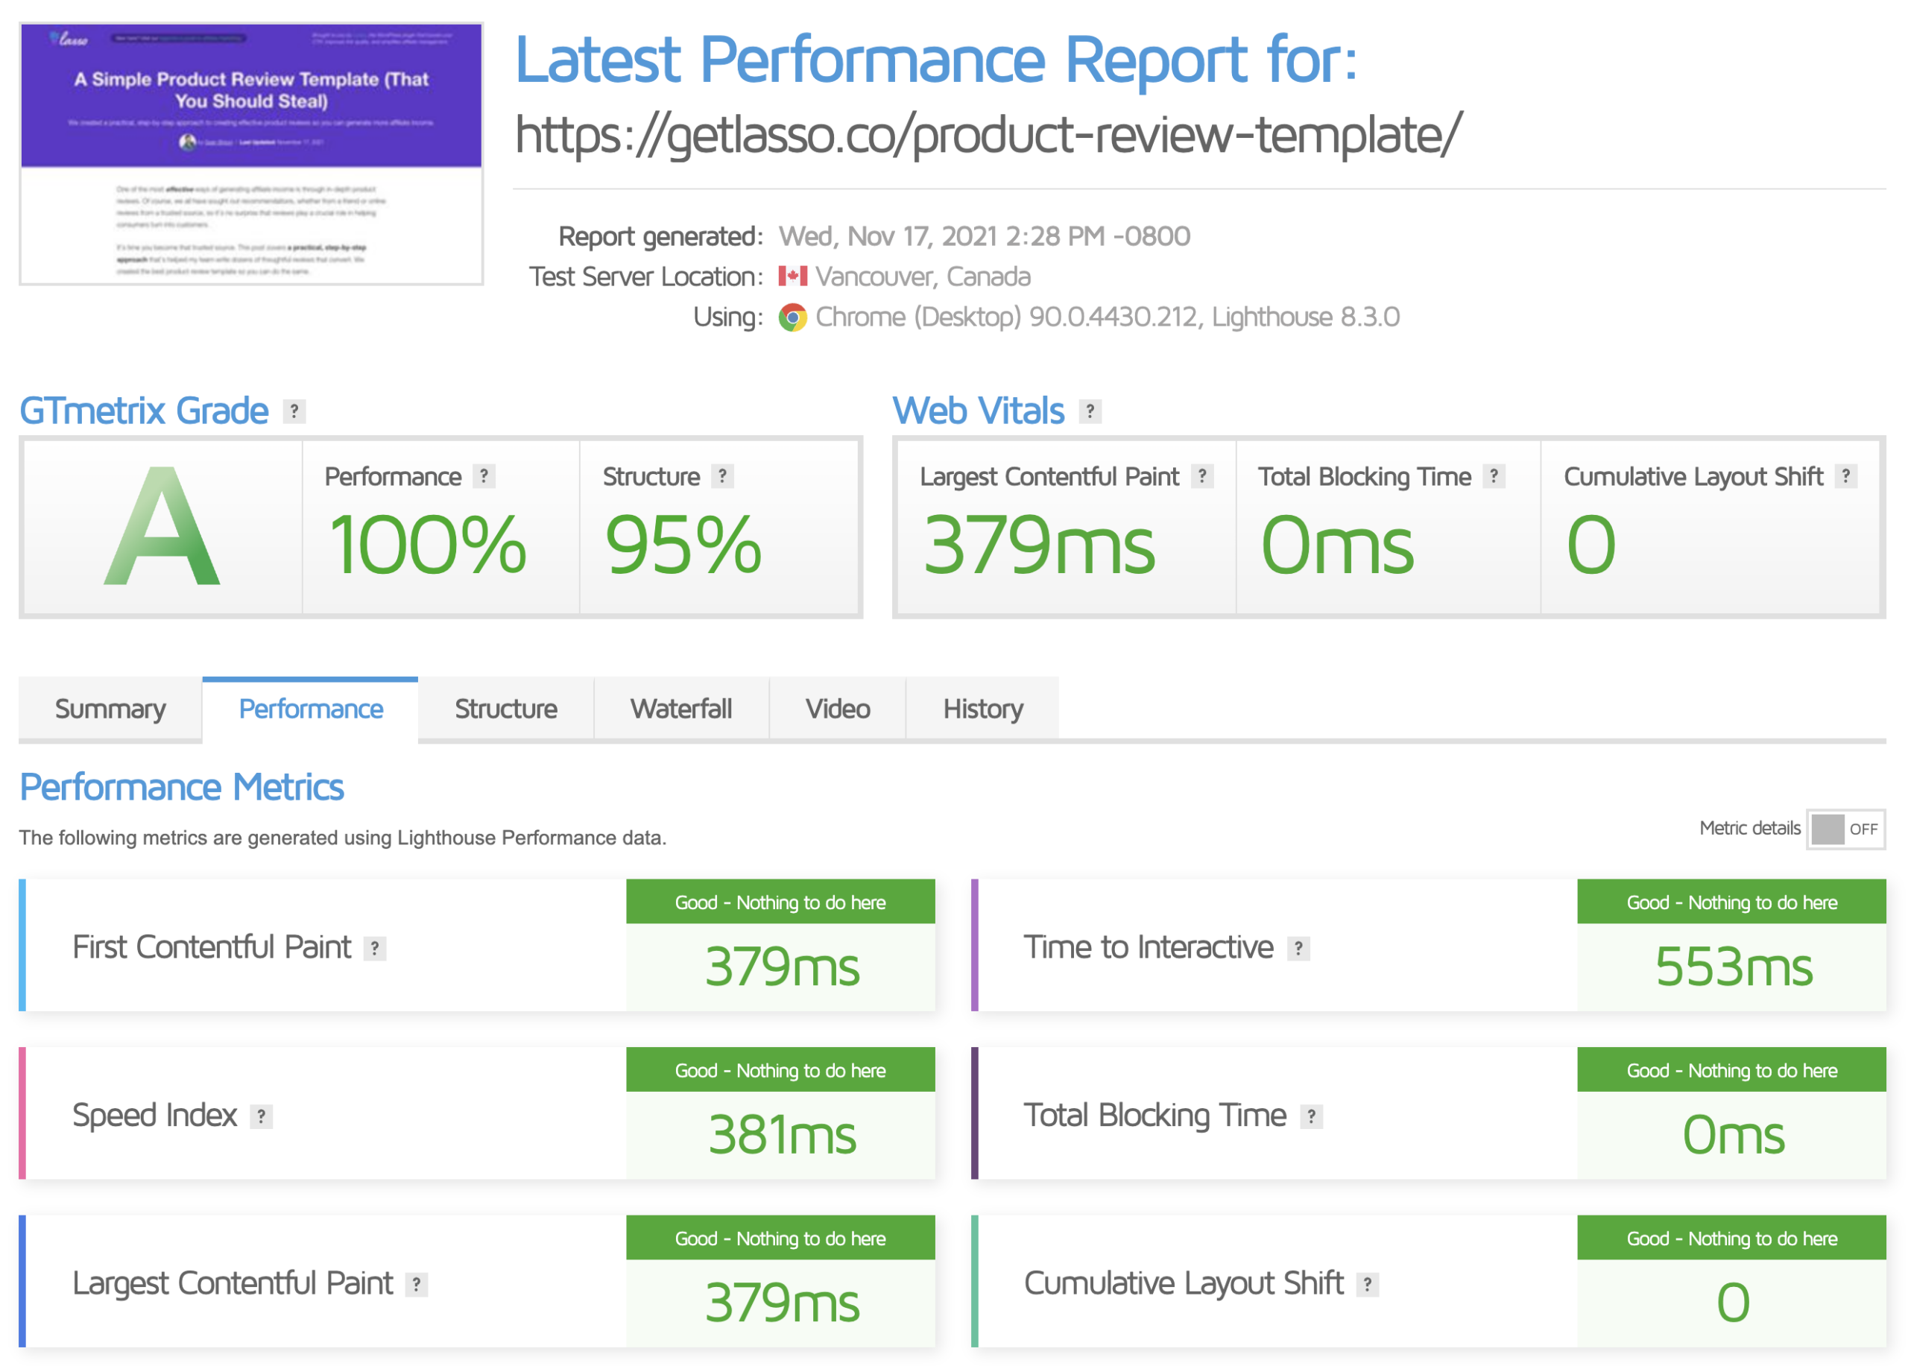The image size is (1908, 1366).
Task: Select the Performance tab
Action: pyautogui.click(x=311, y=709)
